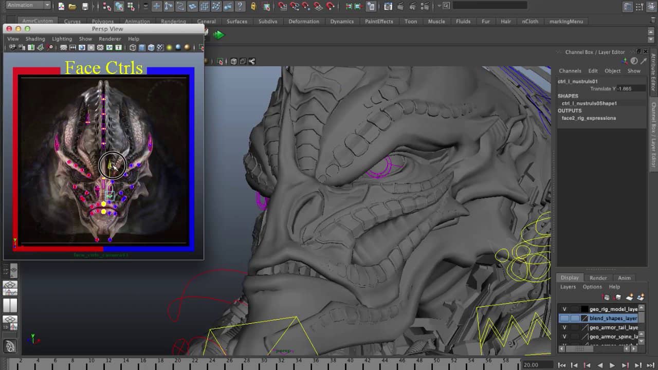This screenshot has width=658, height=370.
Task: Open the Lighting menu in Persp View
Action: pyautogui.click(x=62, y=39)
